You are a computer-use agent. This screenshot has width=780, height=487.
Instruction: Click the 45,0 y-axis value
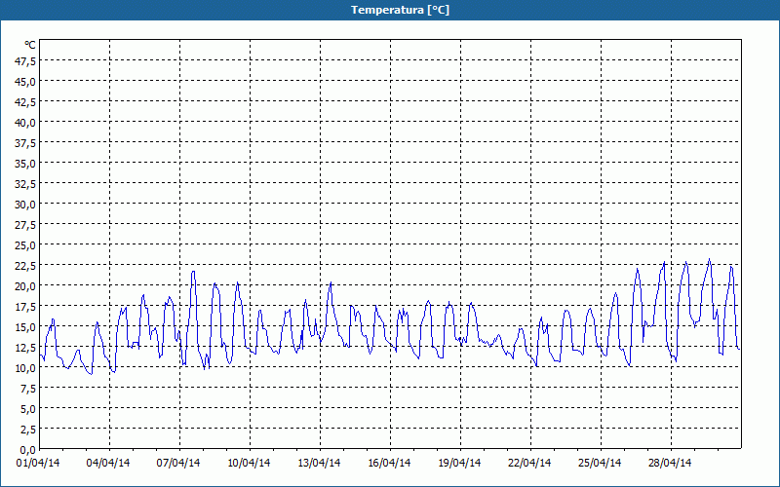pyautogui.click(x=26, y=82)
